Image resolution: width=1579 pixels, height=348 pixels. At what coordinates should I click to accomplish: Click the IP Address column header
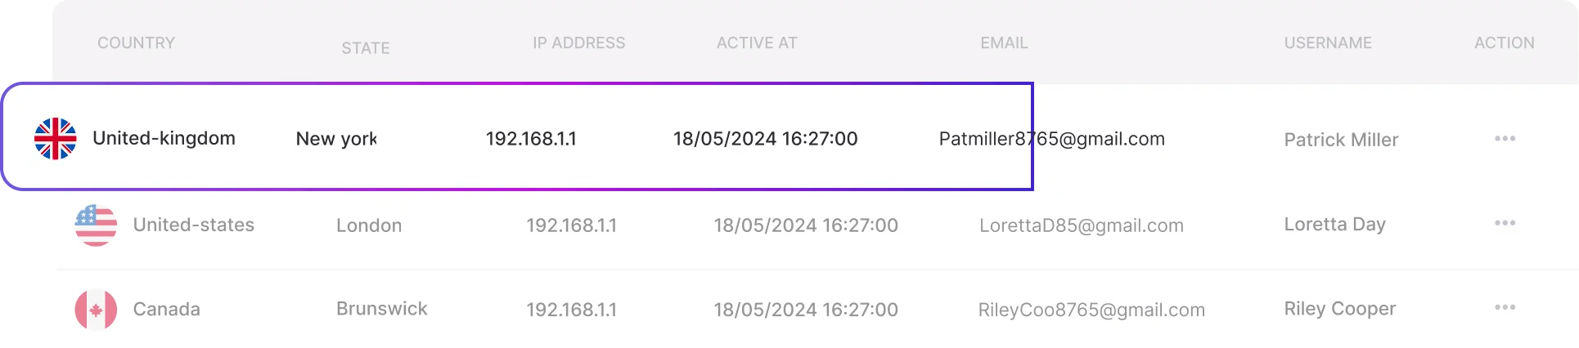[578, 43]
